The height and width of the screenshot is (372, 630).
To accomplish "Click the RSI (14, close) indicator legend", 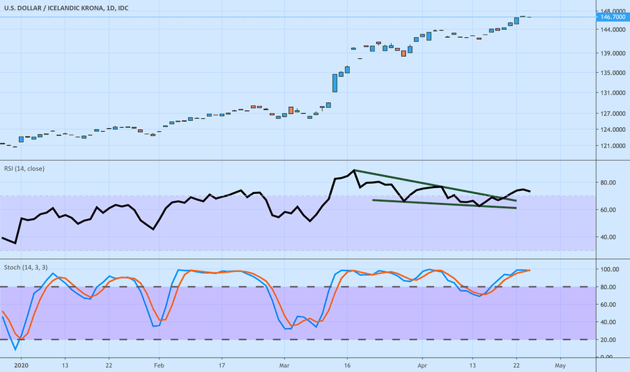I will coord(24,168).
